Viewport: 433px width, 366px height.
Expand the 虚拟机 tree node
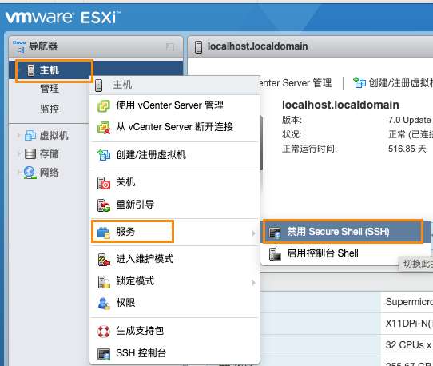pyautogui.click(x=19, y=136)
